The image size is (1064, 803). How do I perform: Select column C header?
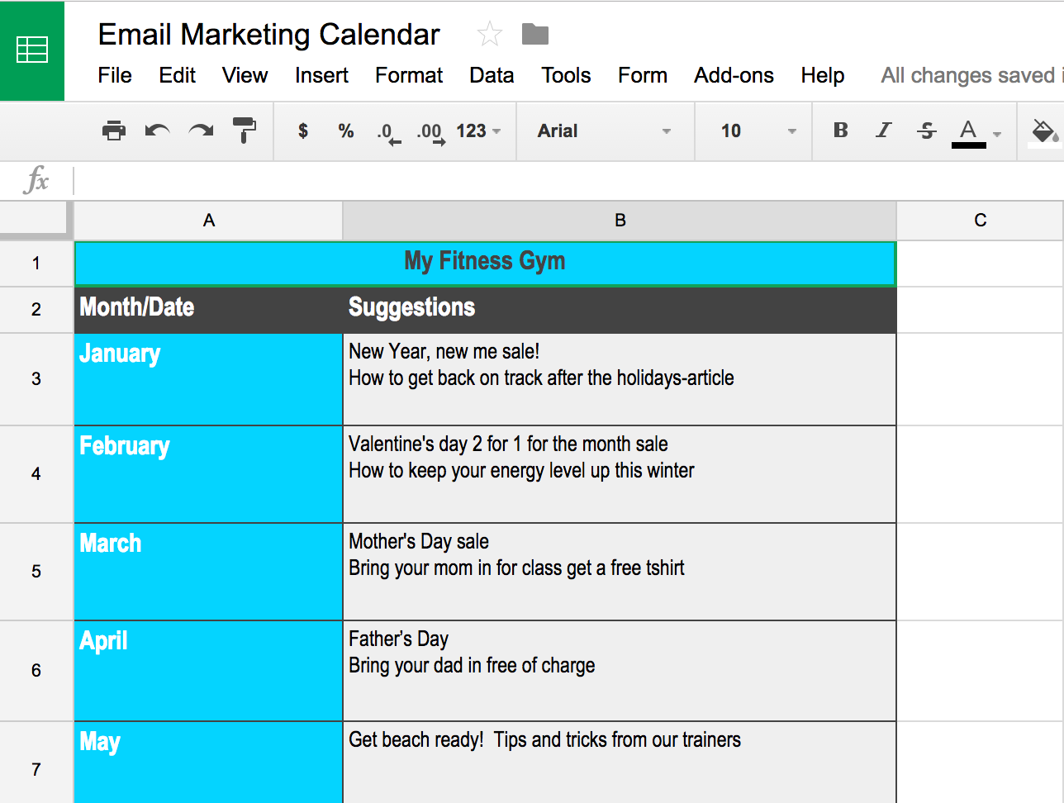click(981, 221)
